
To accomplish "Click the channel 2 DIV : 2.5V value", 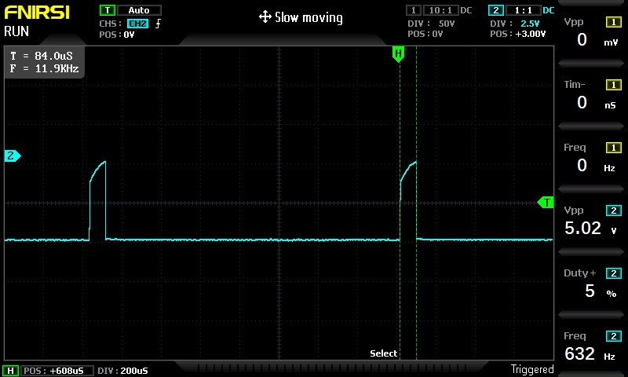I will pos(530,24).
